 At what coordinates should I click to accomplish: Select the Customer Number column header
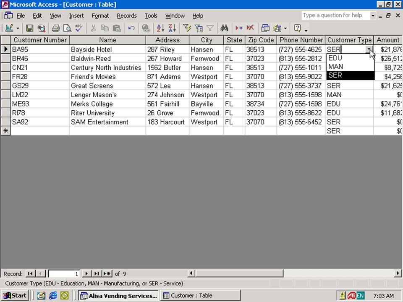40,40
